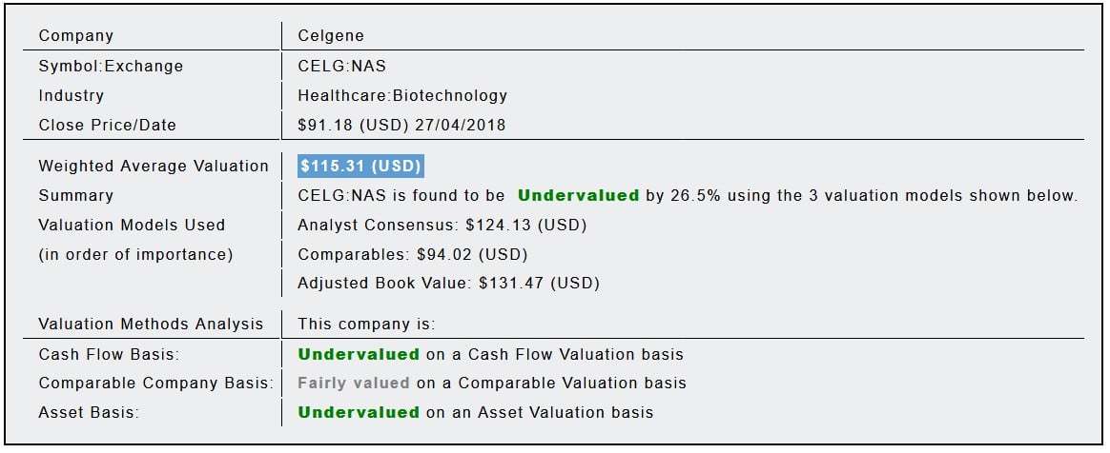Image resolution: width=1110 pixels, height=453 pixels.
Task: Click the Weighted Average Valuation label
Action: (154, 166)
